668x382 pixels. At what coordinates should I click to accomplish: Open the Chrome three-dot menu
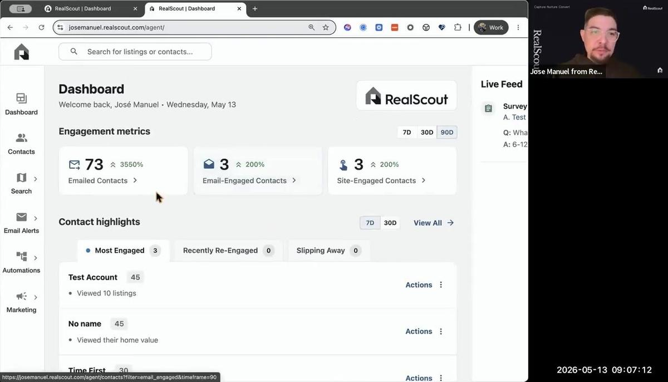(518, 27)
